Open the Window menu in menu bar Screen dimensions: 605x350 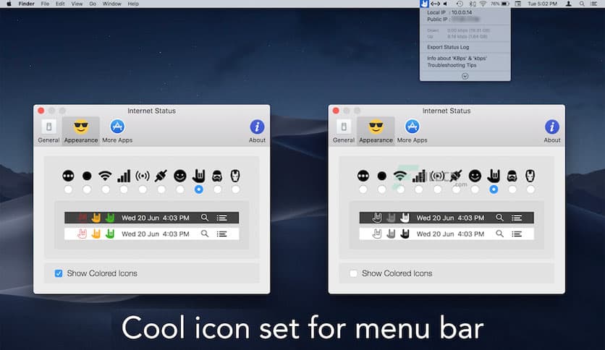(x=111, y=4)
